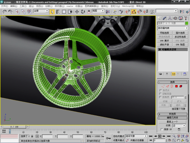Screen dimensions: 190x143
Task: Click the 网格选择 button
Action: tap(164, 33)
